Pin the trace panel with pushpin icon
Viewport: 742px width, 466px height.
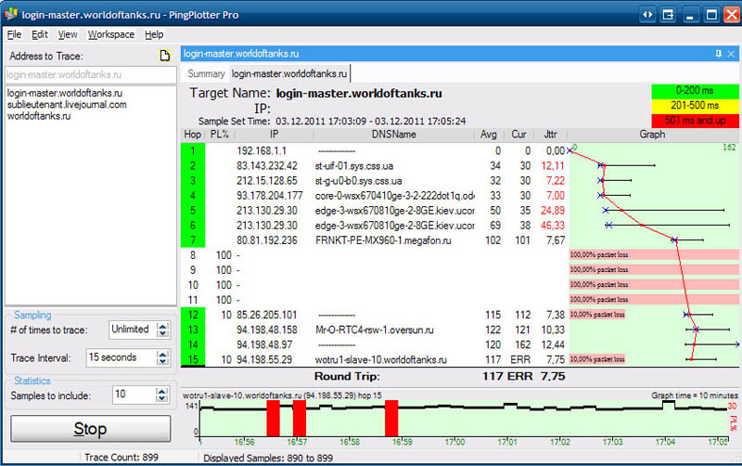point(718,54)
